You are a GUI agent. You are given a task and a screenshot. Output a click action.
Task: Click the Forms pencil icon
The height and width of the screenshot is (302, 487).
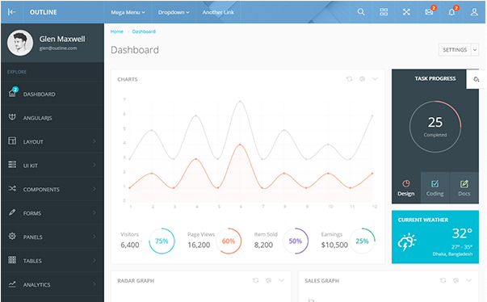coord(12,212)
